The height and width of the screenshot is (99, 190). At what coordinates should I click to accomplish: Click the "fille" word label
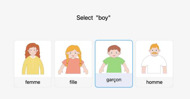pyautogui.click(x=73, y=82)
